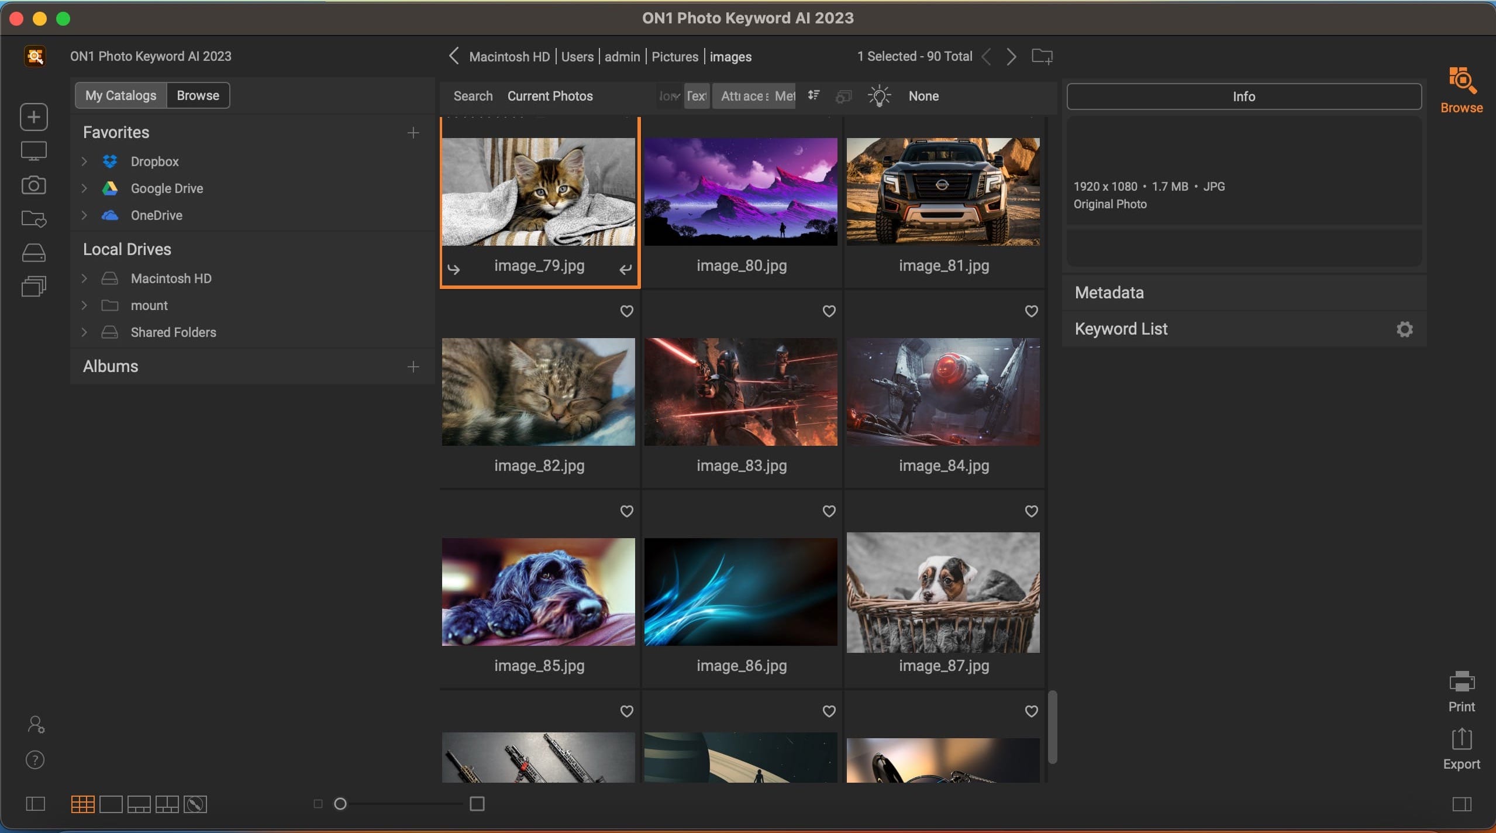
Task: Click the sort order icon
Action: (814, 95)
